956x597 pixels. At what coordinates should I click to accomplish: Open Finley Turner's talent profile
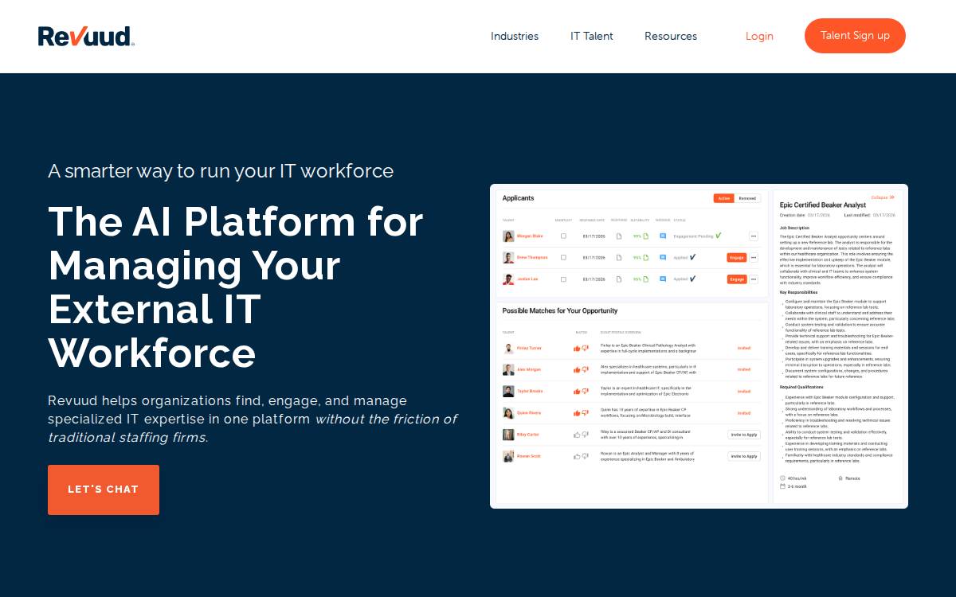pos(529,348)
